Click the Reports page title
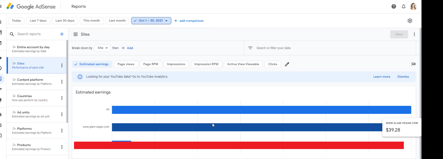This screenshot has width=443, height=159. click(79, 6)
